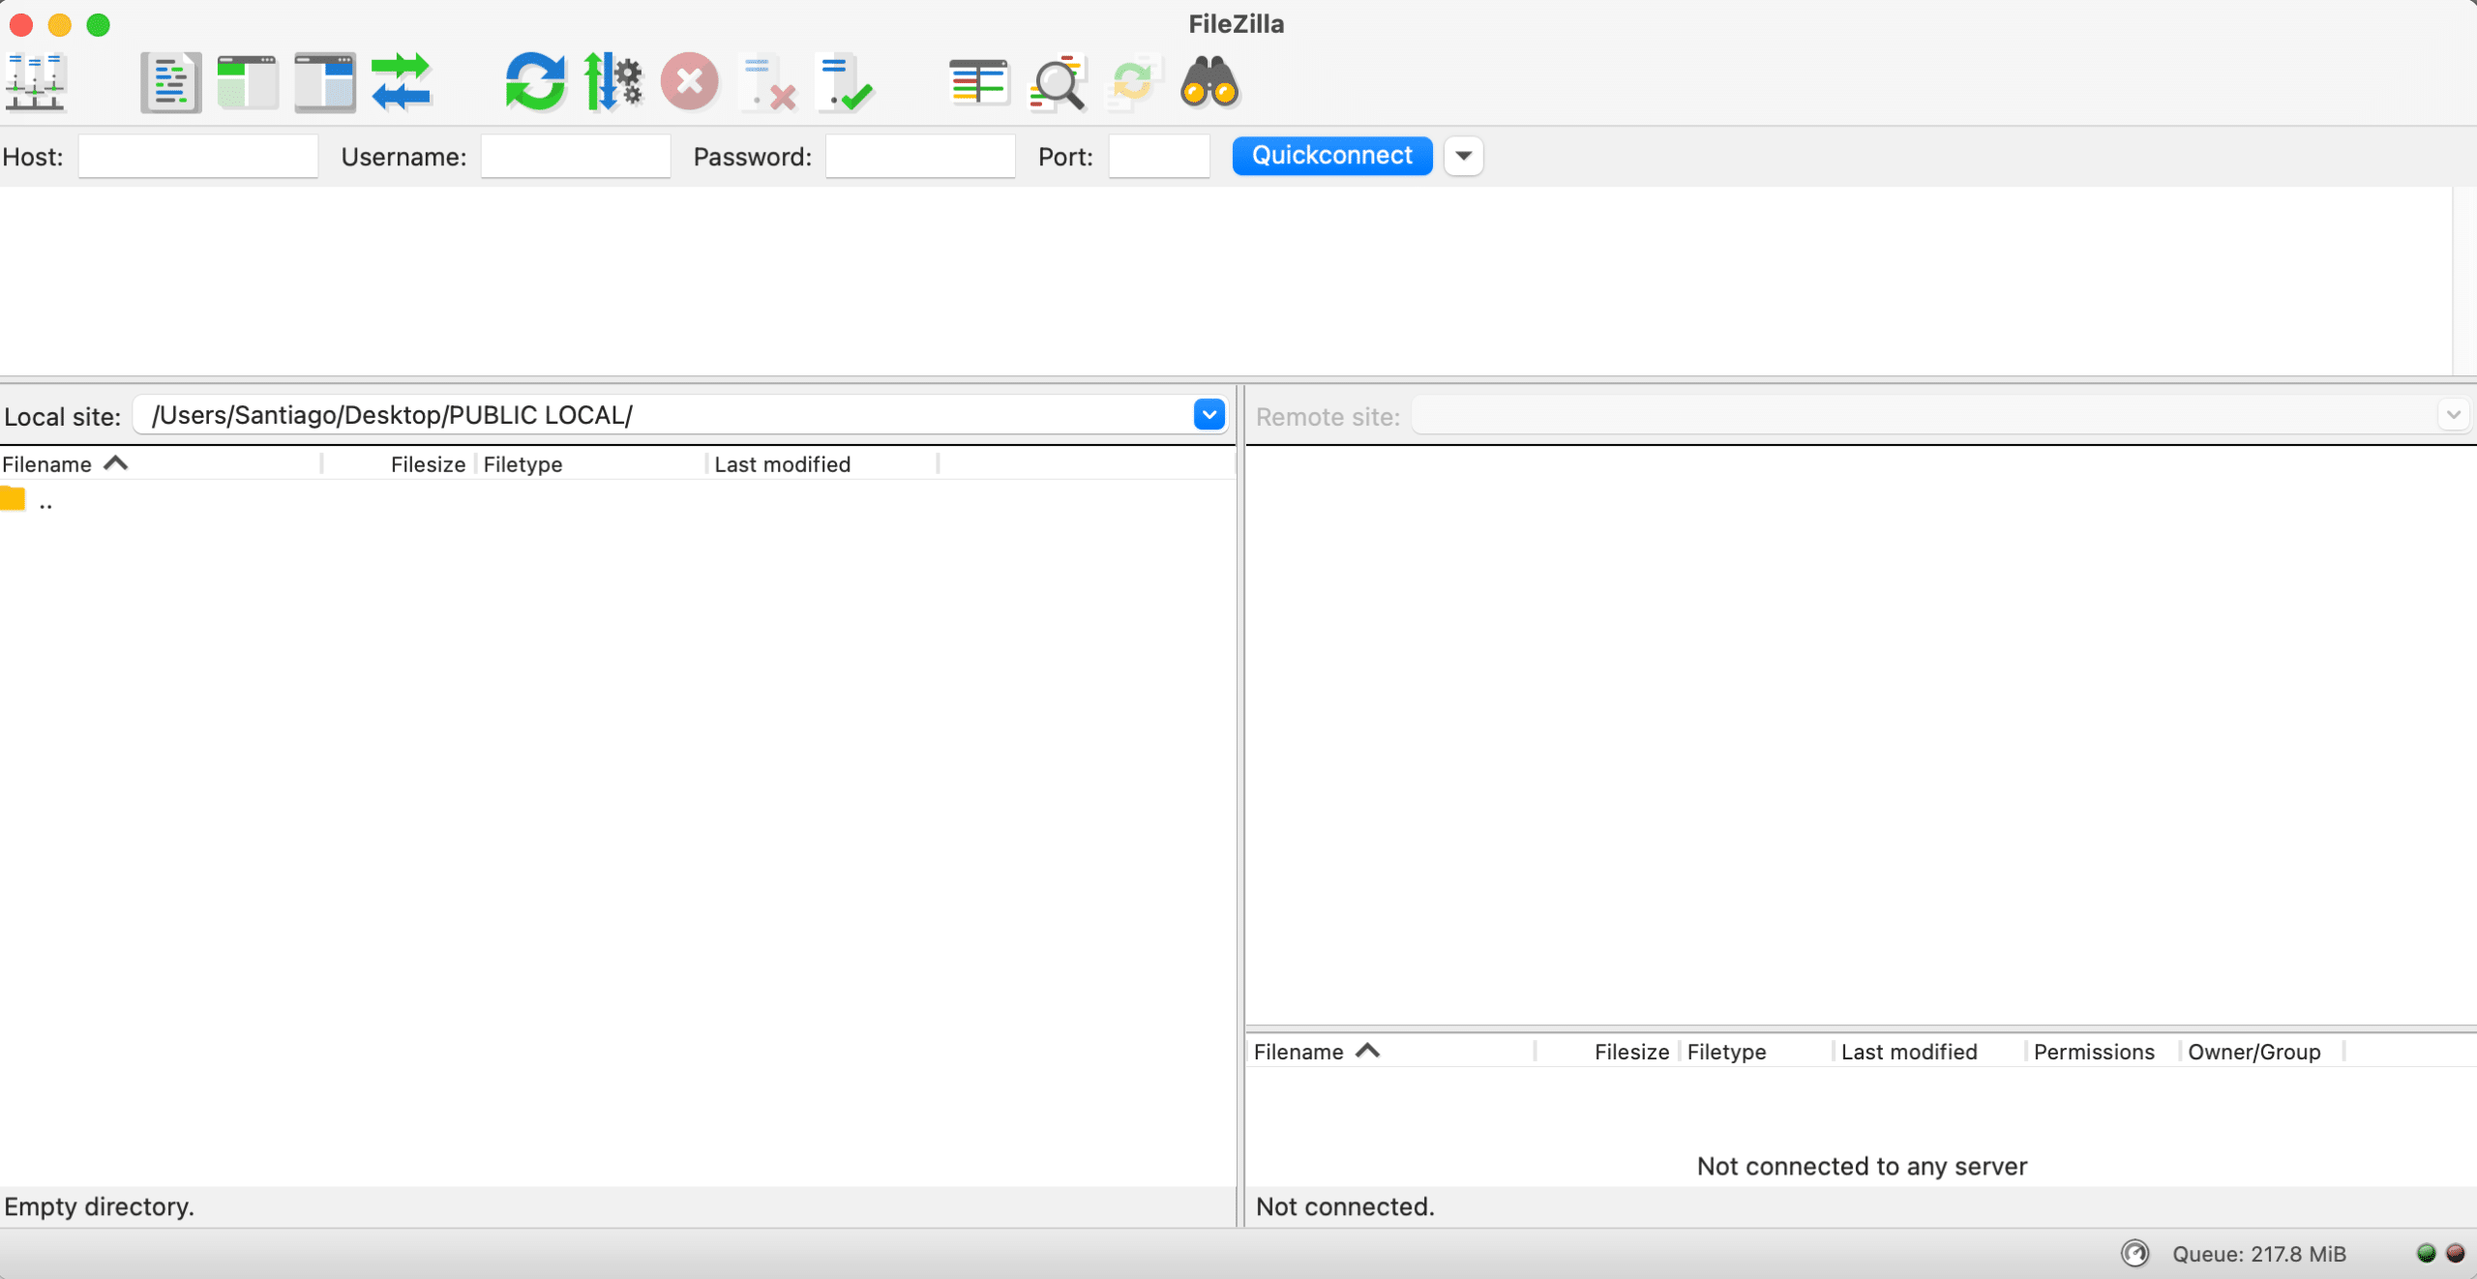Sort remote list by Permissions column

[2093, 1052]
